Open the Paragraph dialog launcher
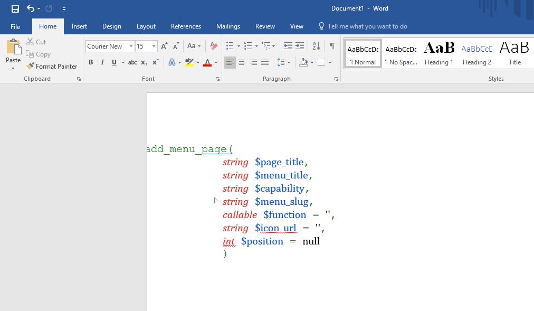Viewport: 534px width, 311px height. click(x=336, y=79)
